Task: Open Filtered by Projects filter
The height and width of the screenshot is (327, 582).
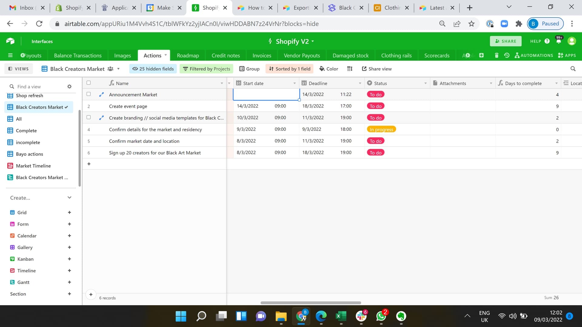Action: click(206, 69)
